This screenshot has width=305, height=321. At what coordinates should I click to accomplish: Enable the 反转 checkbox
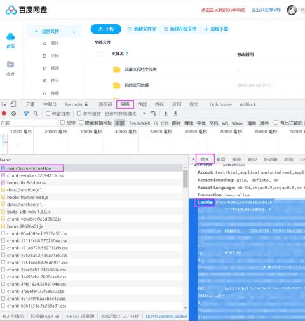[x=62, y=123]
